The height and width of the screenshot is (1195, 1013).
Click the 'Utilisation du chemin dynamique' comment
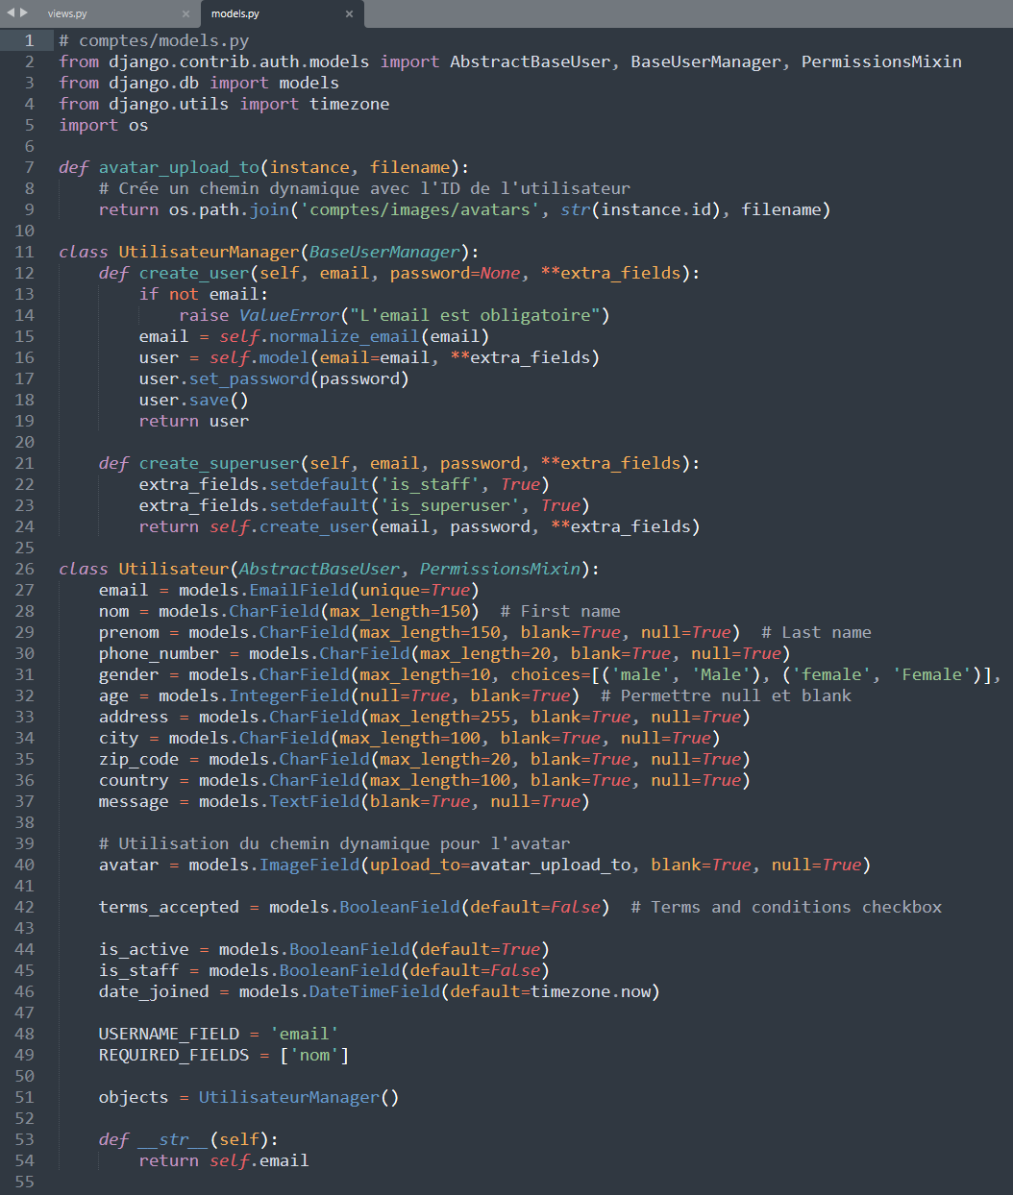tap(334, 843)
